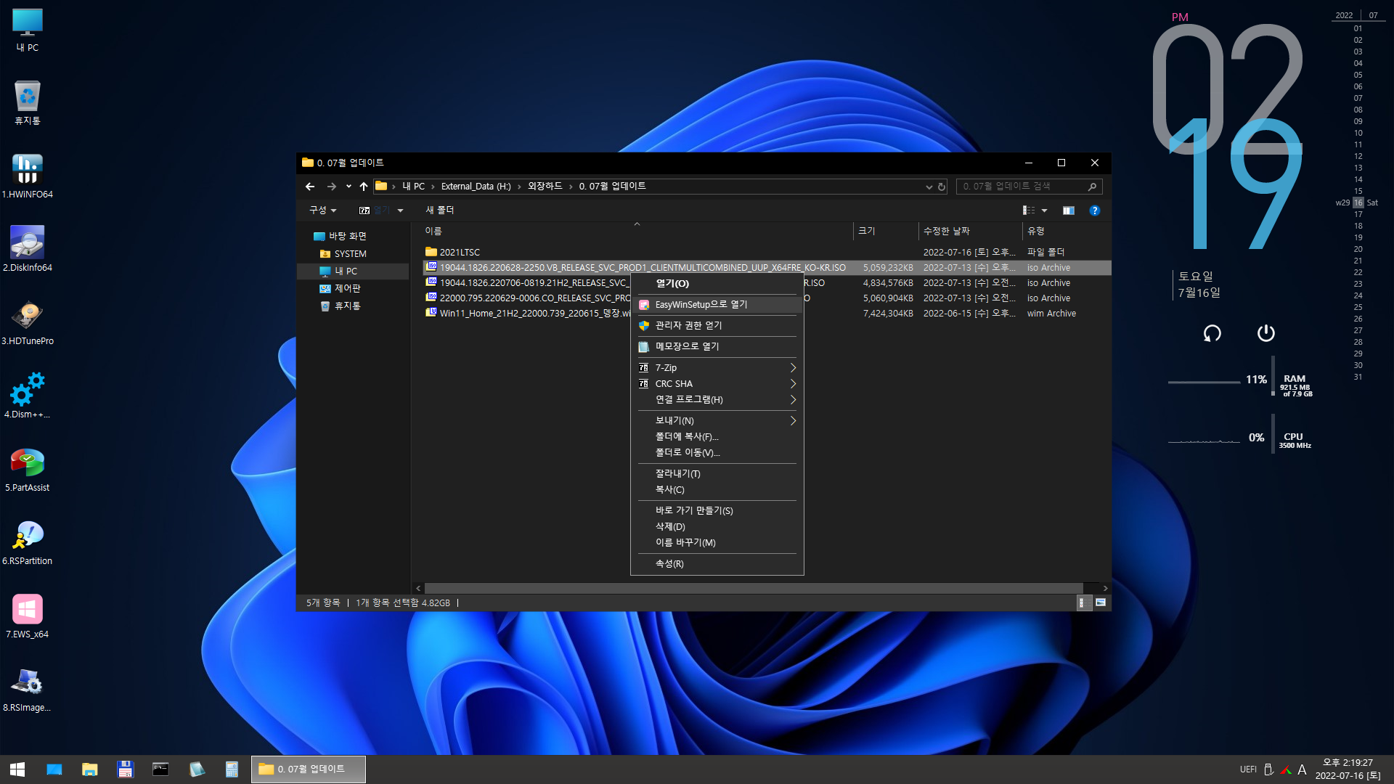Select the Win11_Home_21H2_22000.739 wim file
Screen dimensions: 1394x784
(766, 314)
